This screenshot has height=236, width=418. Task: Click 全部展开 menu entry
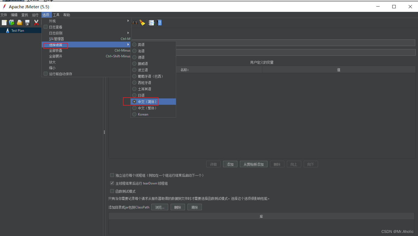[x=86, y=56]
